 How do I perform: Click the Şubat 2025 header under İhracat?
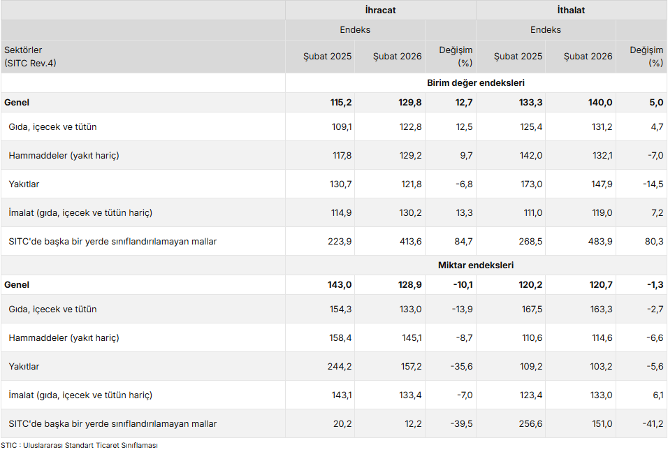(327, 57)
